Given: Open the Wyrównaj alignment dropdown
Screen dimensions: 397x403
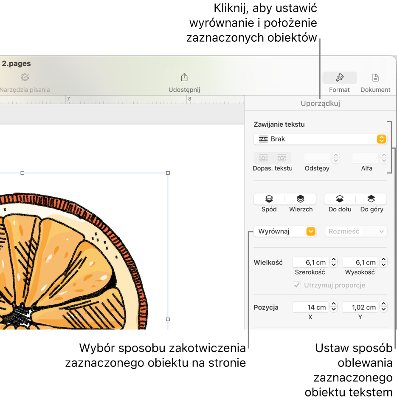Looking at the screenshot, I should click(285, 231).
